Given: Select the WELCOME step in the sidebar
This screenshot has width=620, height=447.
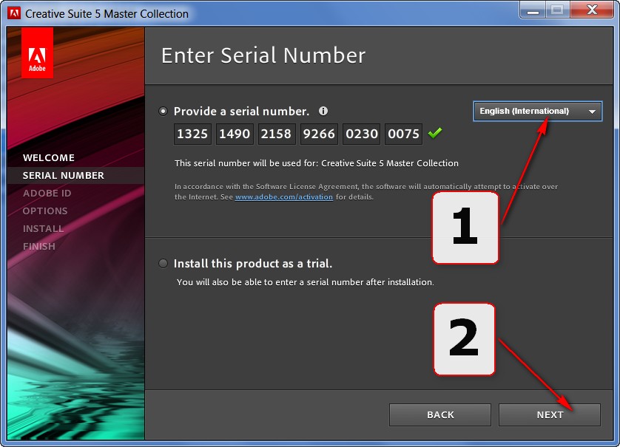Looking at the screenshot, I should point(48,157).
